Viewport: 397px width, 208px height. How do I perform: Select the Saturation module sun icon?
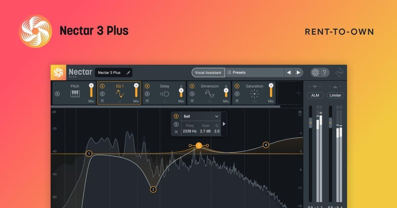[x=254, y=93]
